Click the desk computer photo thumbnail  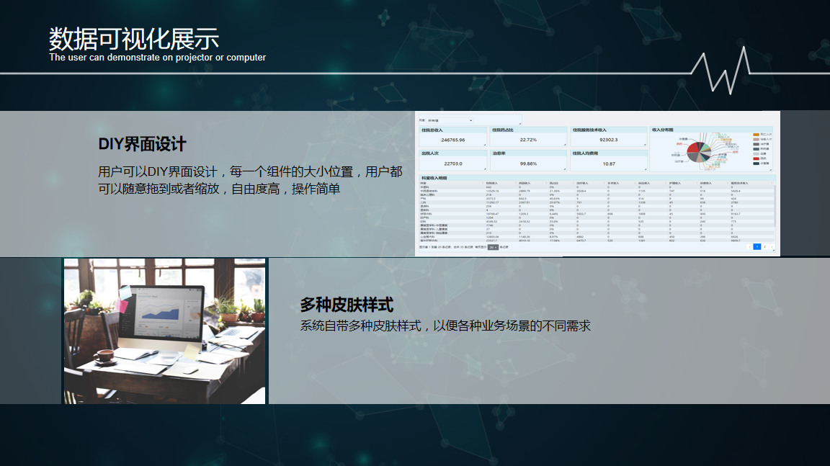click(x=165, y=331)
